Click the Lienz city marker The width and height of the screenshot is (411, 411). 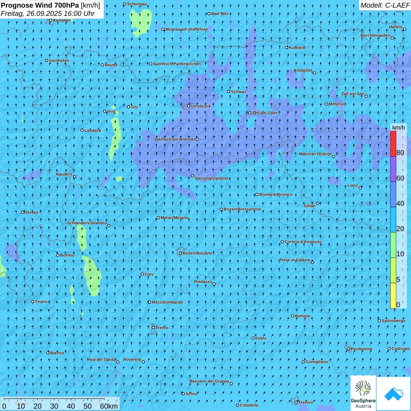(360, 188)
